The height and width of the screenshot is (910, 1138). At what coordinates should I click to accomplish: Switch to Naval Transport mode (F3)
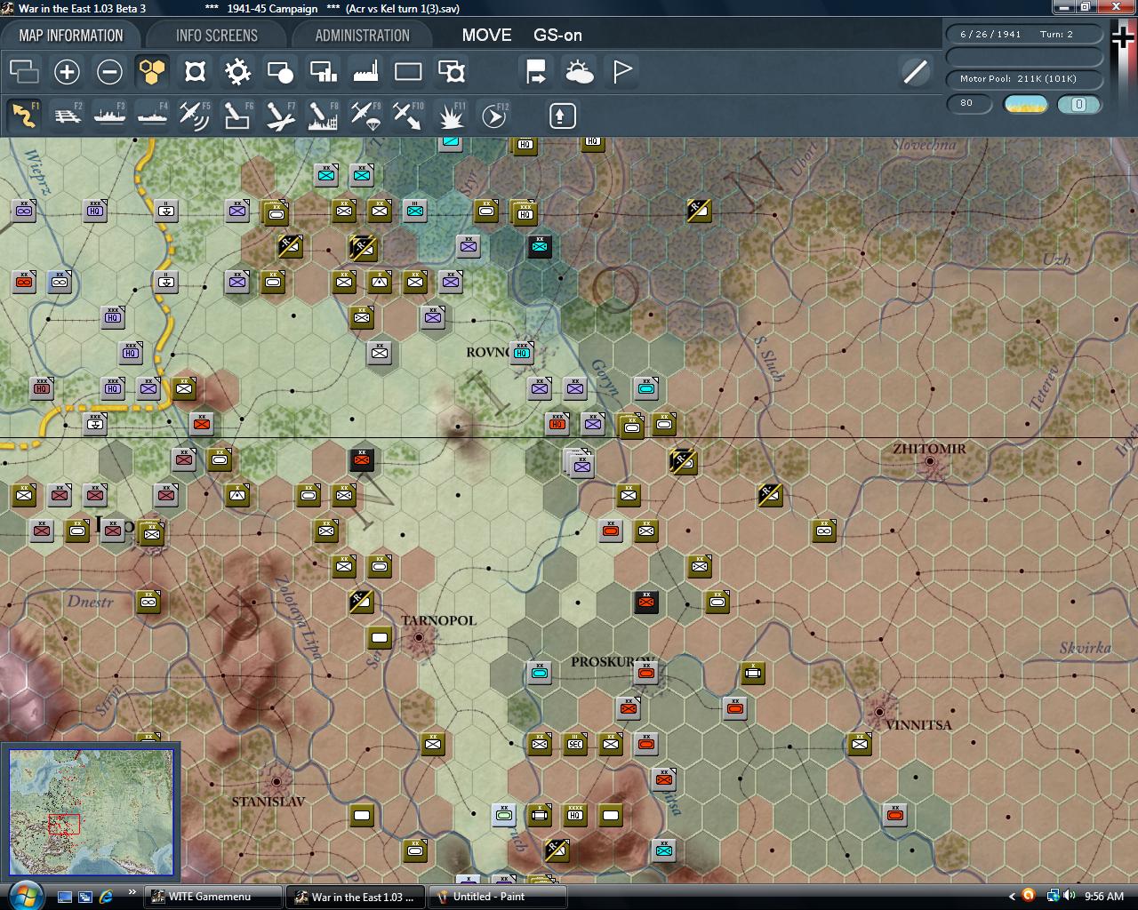tap(109, 115)
